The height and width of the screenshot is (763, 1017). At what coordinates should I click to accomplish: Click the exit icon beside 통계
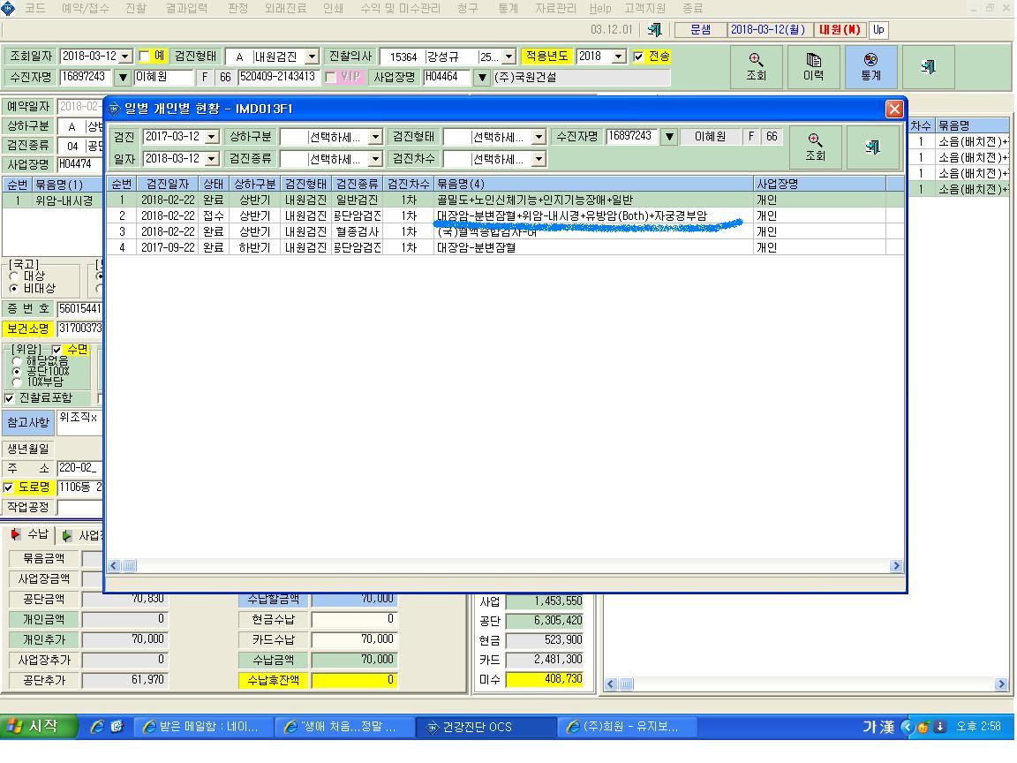point(928,67)
